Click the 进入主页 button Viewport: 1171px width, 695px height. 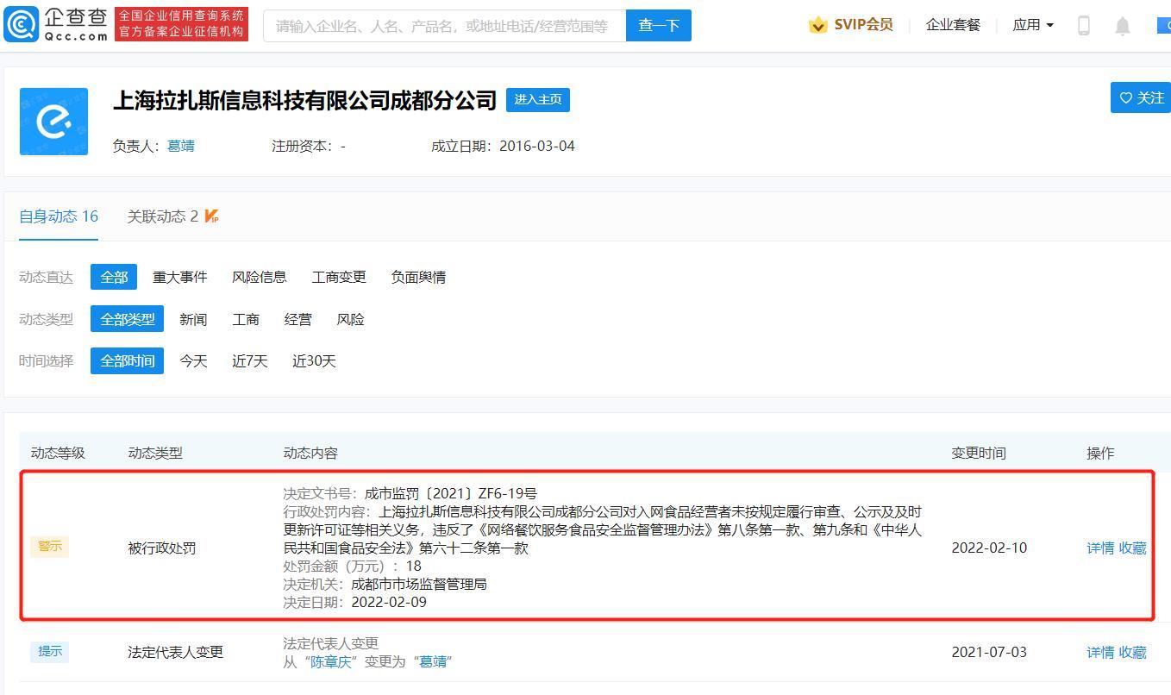538,100
